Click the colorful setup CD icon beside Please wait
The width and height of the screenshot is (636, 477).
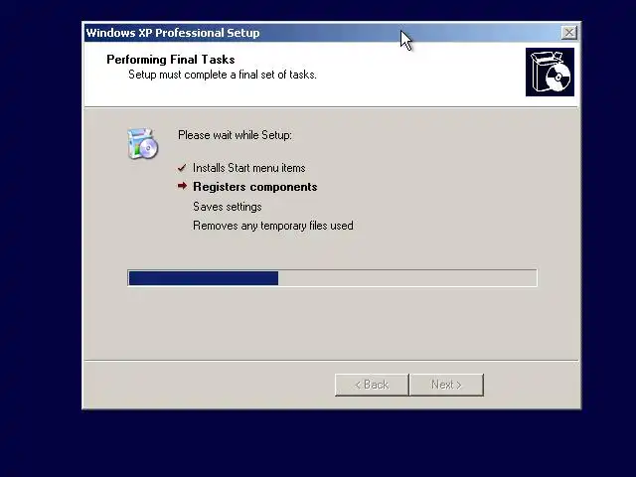click(142, 143)
